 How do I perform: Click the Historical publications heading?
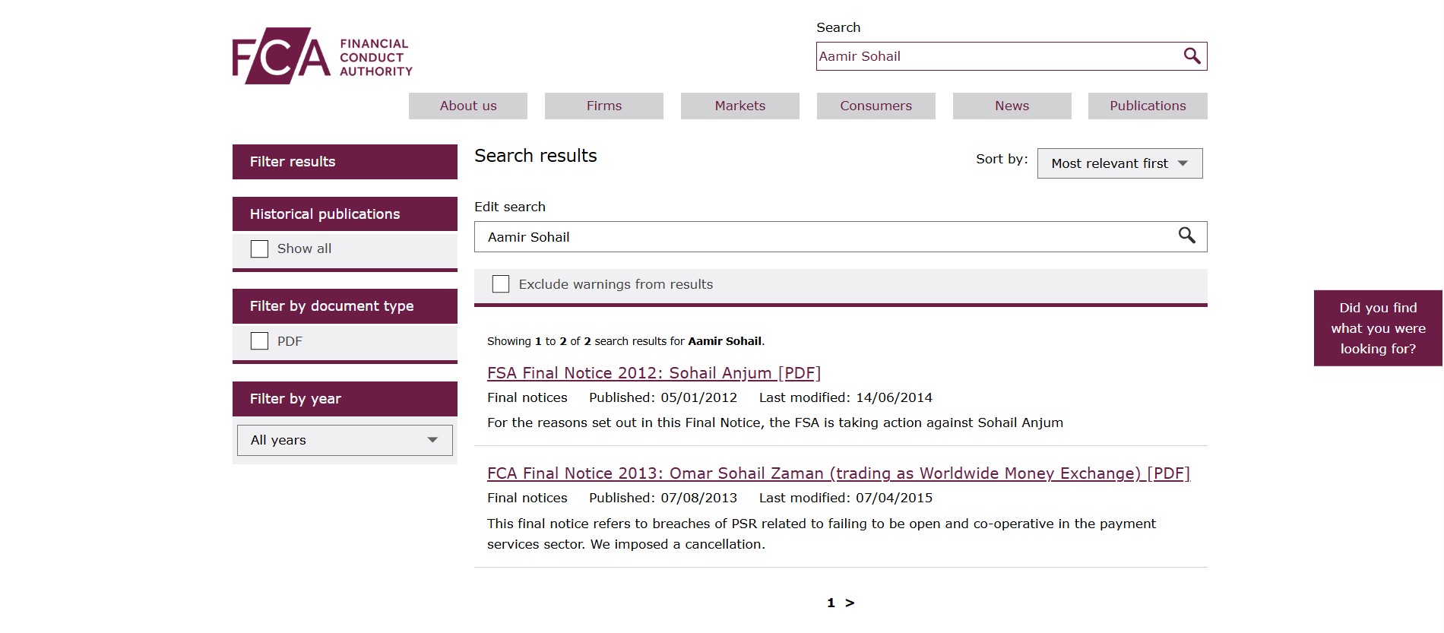(345, 214)
